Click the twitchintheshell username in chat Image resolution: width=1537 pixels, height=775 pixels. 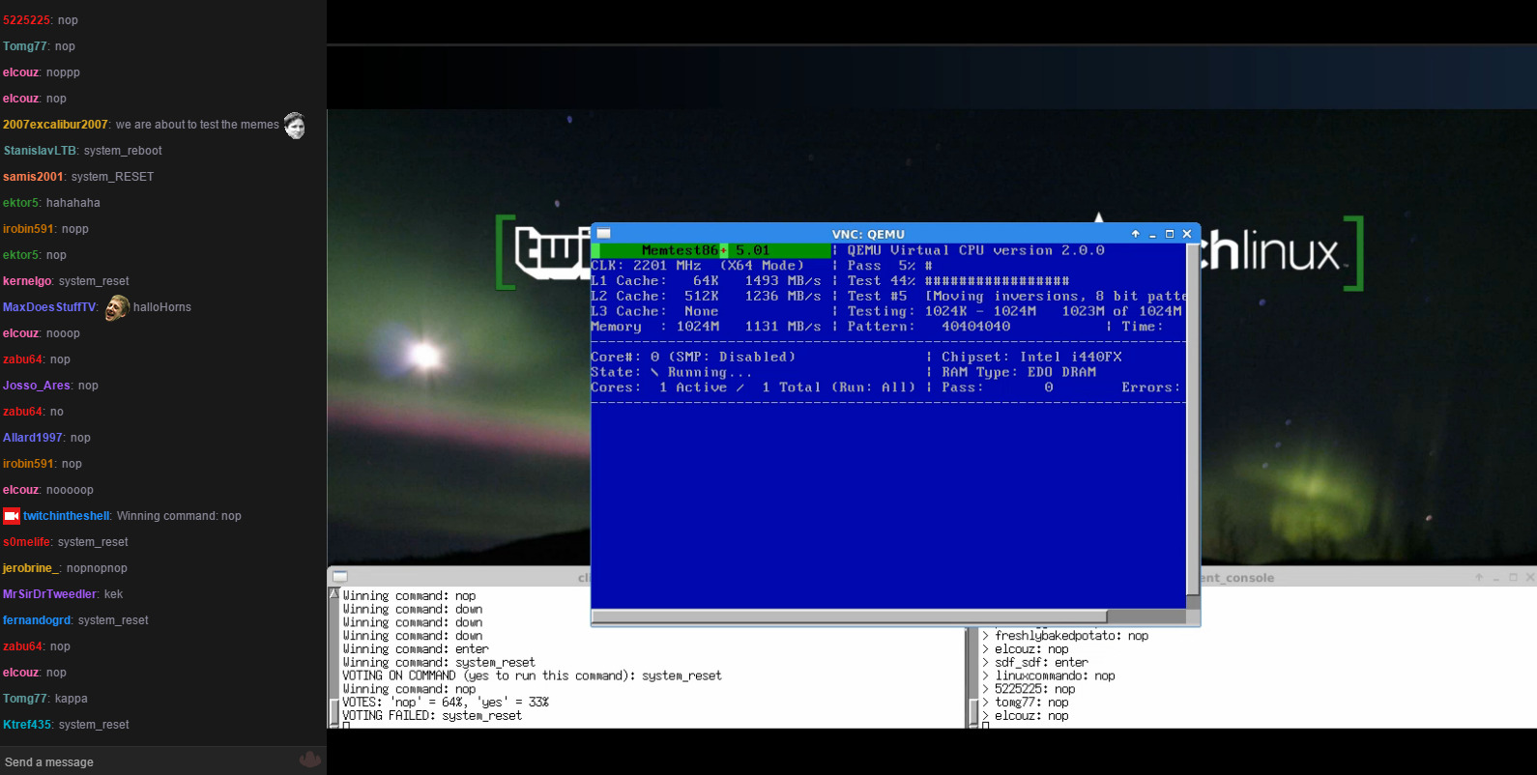point(67,516)
